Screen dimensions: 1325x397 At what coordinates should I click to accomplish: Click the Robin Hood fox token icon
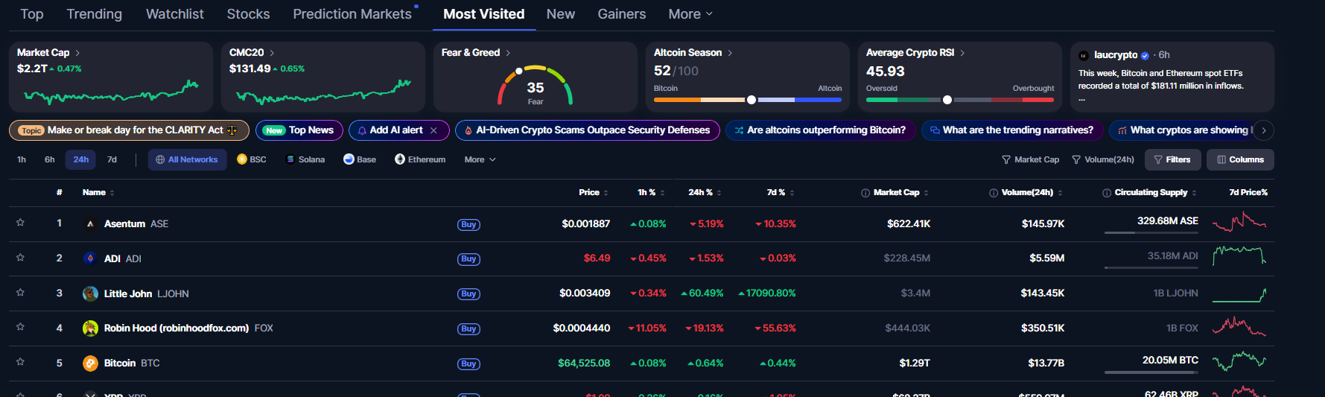pos(90,328)
